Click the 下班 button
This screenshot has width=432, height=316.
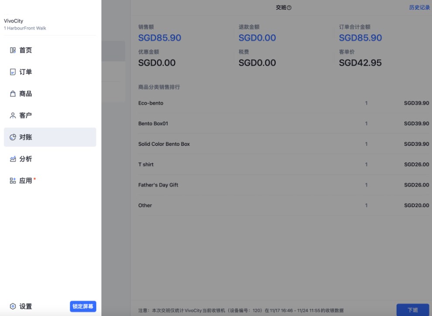[x=412, y=310]
